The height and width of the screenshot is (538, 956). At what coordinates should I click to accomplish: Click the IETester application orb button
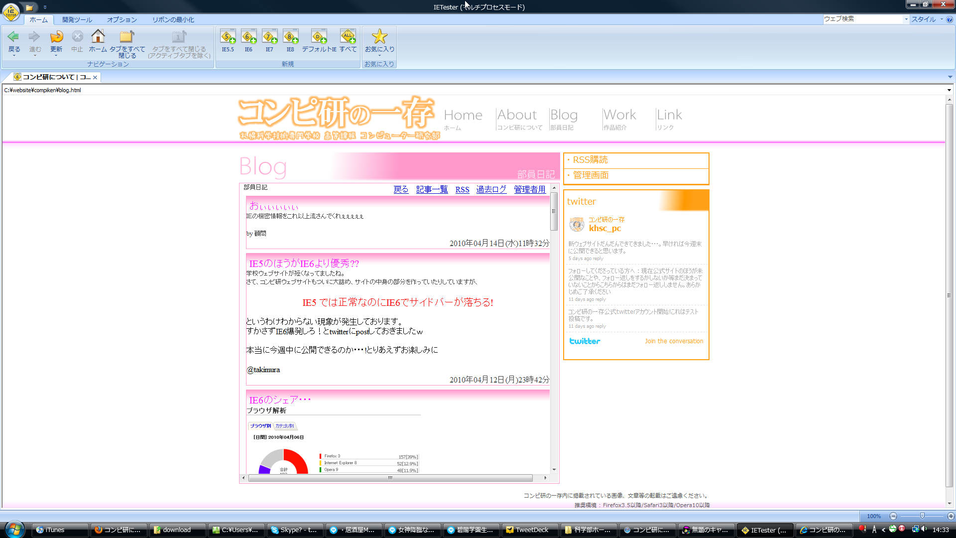click(11, 11)
